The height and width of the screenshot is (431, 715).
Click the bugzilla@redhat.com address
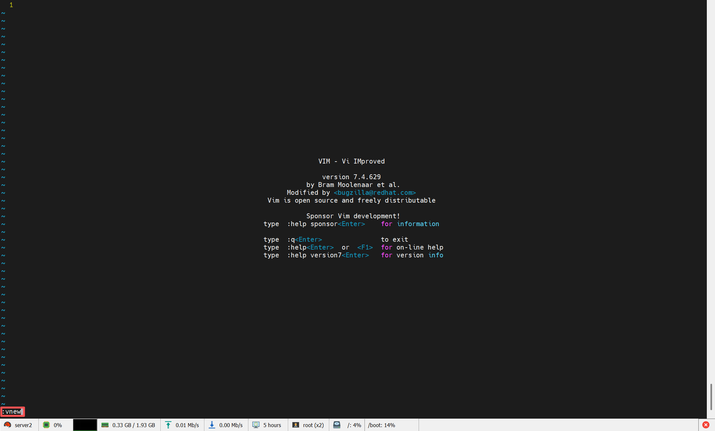[375, 193]
